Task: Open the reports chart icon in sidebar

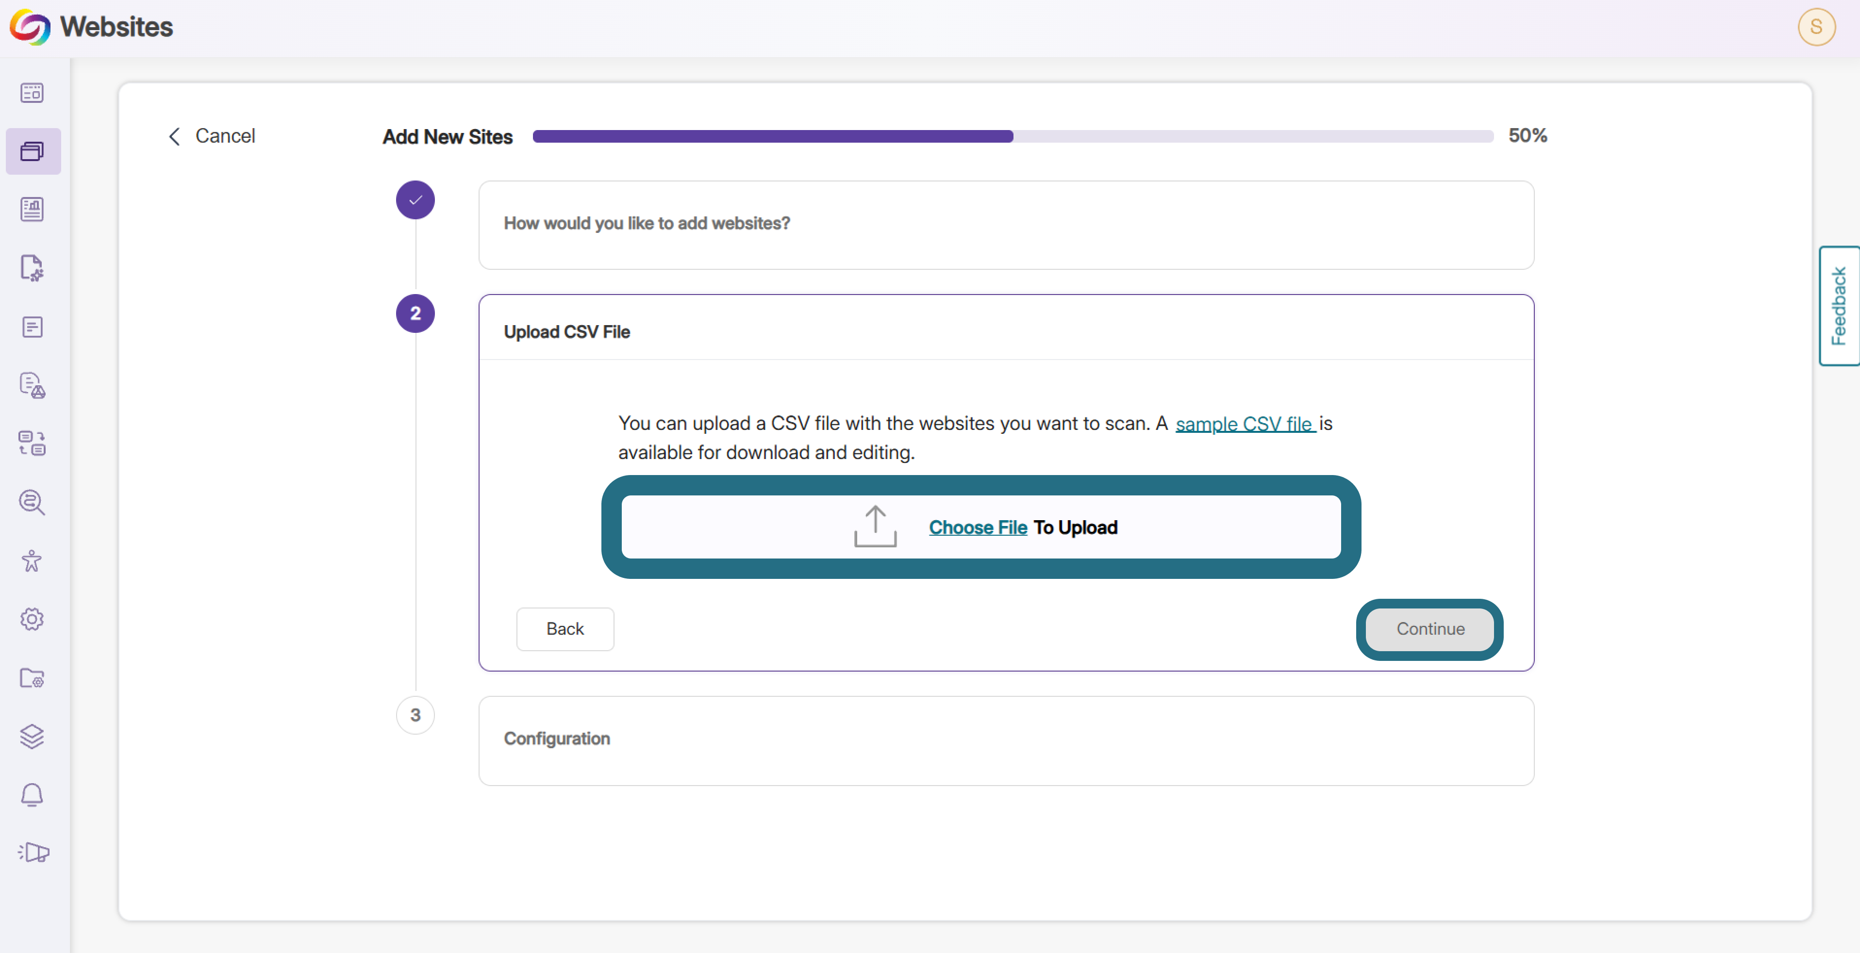Action: 33,210
